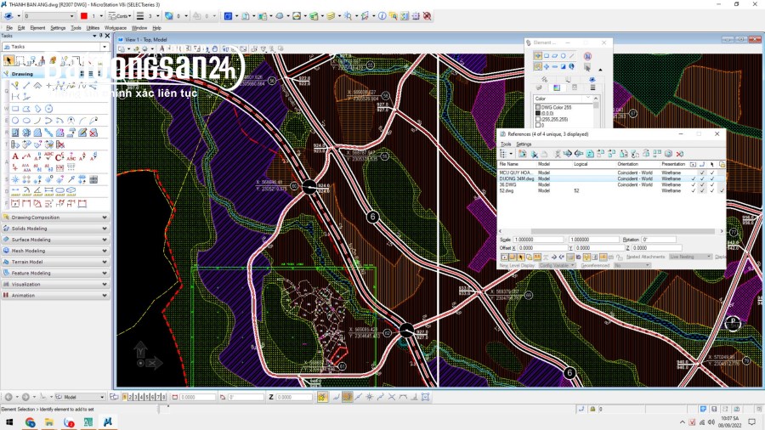Open the Tasks dropdown list
This screenshot has width=765, height=430.
[x=55, y=47]
